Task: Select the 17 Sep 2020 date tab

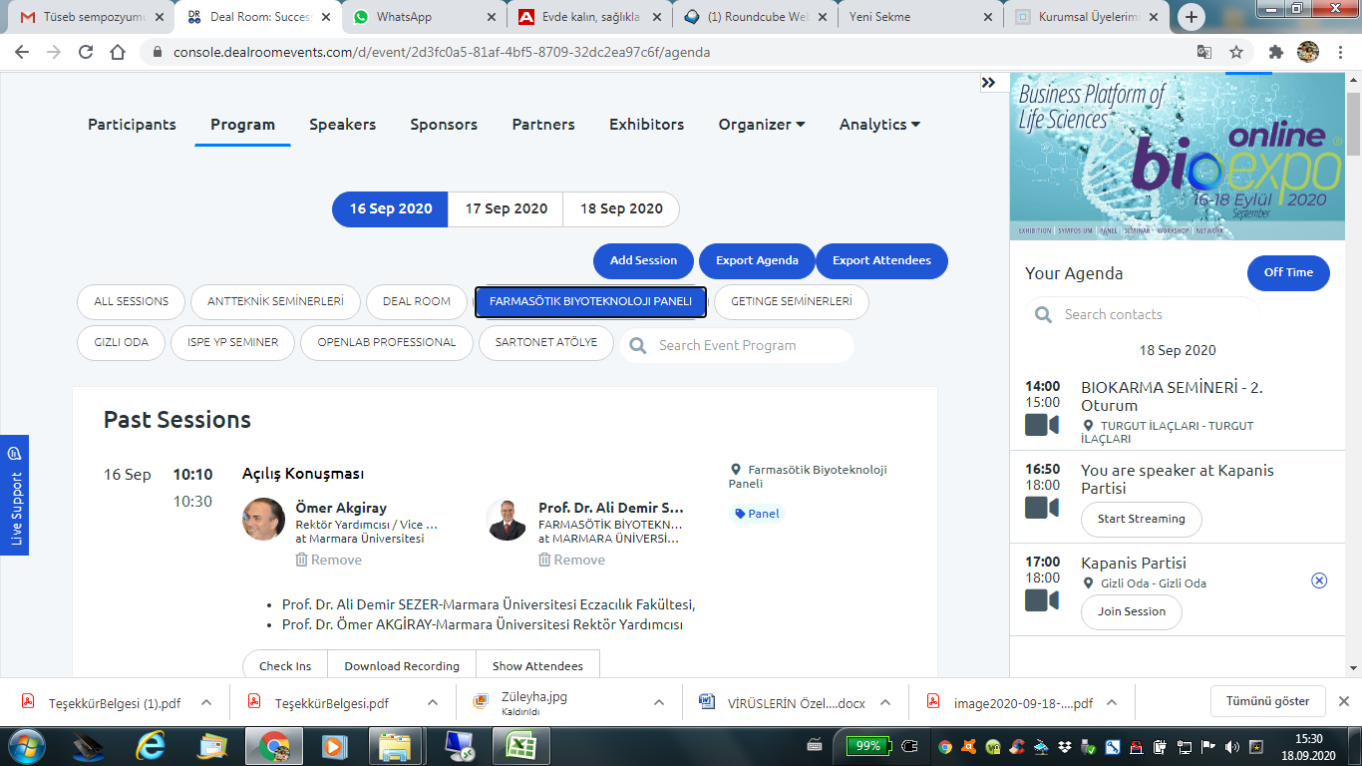Action: pos(506,209)
